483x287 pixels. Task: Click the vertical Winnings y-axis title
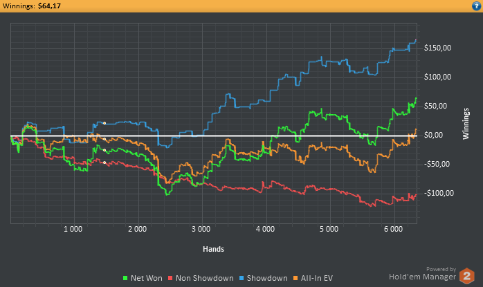pyautogui.click(x=466, y=124)
